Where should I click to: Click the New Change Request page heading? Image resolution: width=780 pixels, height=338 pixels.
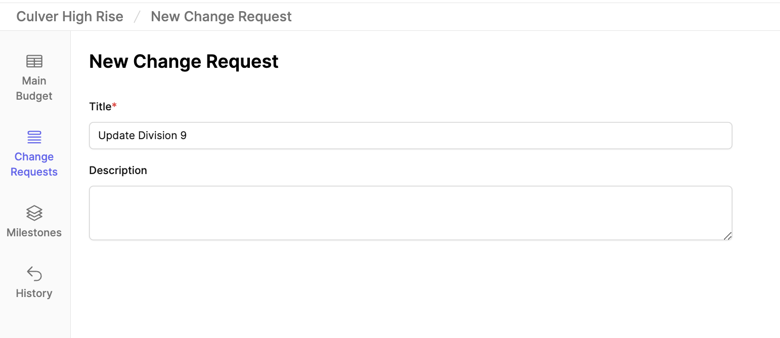(x=184, y=61)
